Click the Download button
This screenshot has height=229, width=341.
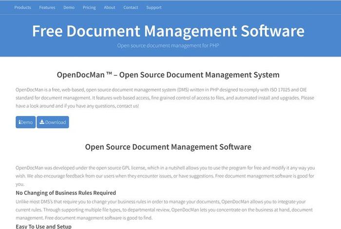click(53, 122)
